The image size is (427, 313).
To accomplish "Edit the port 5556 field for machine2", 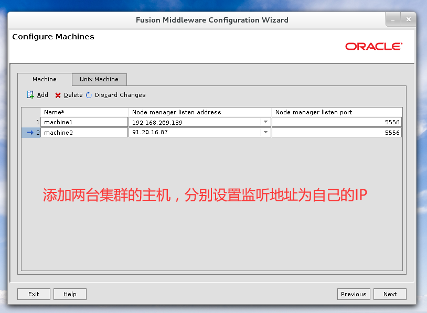I will coord(337,133).
